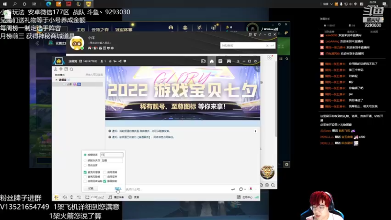The height and width of the screenshot is (220, 391).
Task: Click the banner carousel indicator dots
Action: pos(182,119)
